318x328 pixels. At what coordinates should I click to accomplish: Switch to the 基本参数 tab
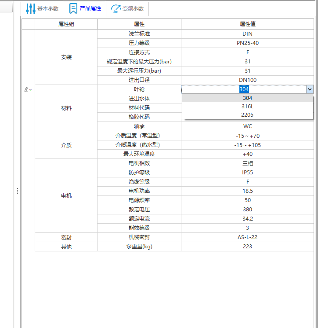[x=42, y=9]
